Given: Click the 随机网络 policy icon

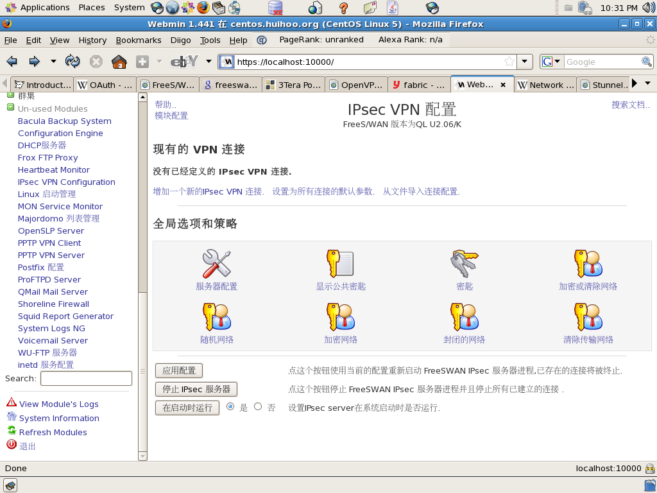Looking at the screenshot, I should tap(216, 316).
